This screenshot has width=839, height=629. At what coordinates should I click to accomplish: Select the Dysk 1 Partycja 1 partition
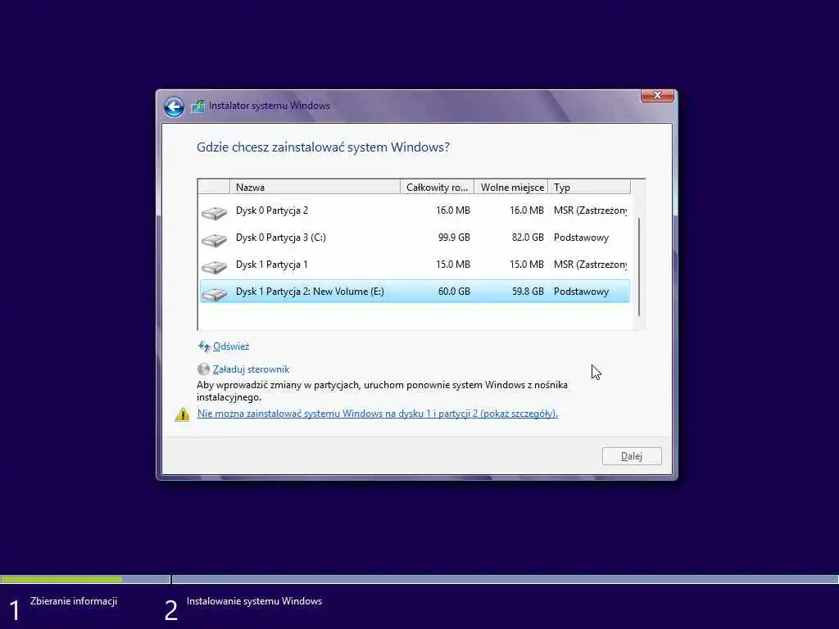(415, 265)
